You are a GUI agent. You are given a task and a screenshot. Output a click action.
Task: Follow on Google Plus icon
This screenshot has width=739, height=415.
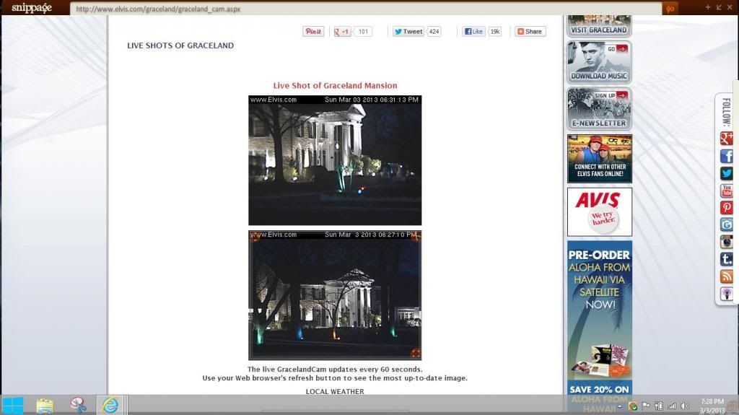pyautogui.click(x=726, y=138)
